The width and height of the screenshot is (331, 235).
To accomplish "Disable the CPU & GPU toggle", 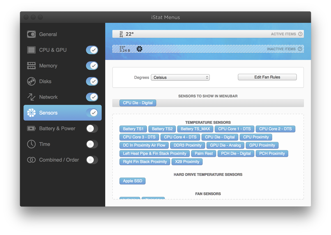I will click(92, 50).
